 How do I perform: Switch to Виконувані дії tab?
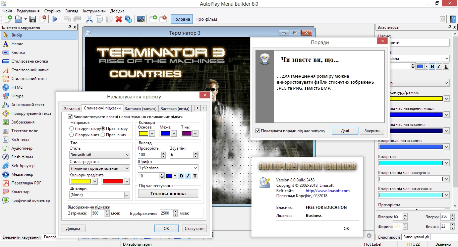[x=416, y=237]
